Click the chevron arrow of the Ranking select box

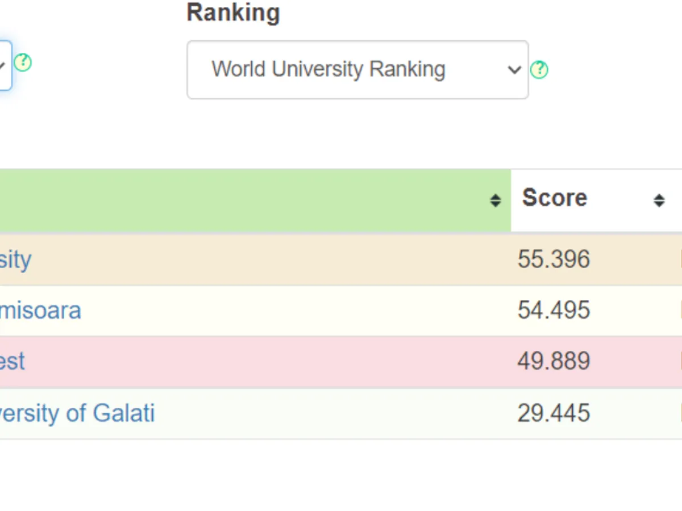514,70
